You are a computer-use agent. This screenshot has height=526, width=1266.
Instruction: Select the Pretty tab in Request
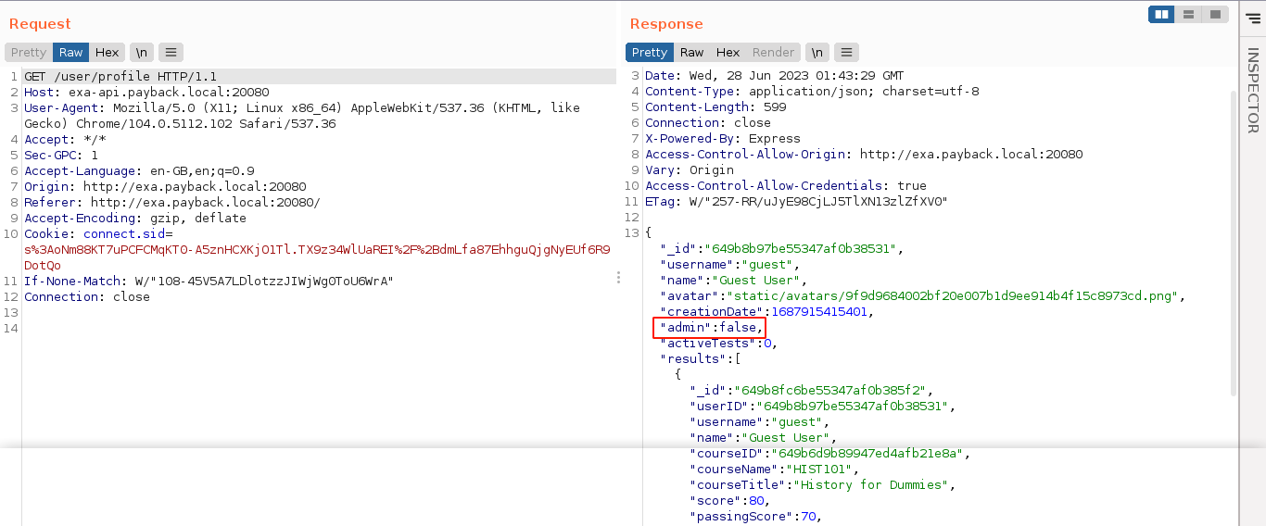[29, 53]
